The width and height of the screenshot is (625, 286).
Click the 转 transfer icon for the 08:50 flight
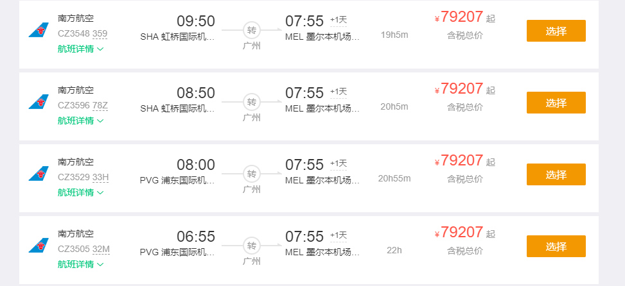(252, 102)
